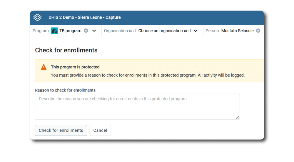The image size is (294, 162).
Task: Click the Program selector label
Action: (x=41, y=31)
